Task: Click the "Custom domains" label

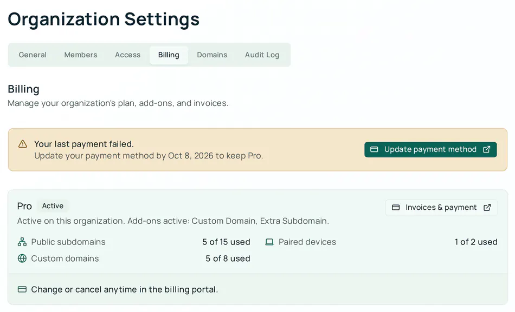Action: [x=65, y=258]
